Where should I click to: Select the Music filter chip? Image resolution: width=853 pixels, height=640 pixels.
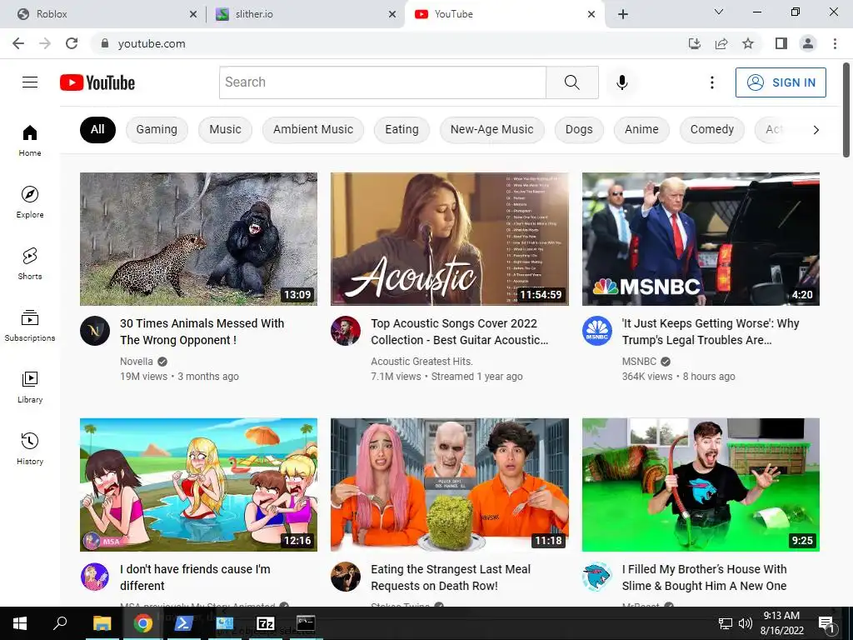tap(225, 129)
